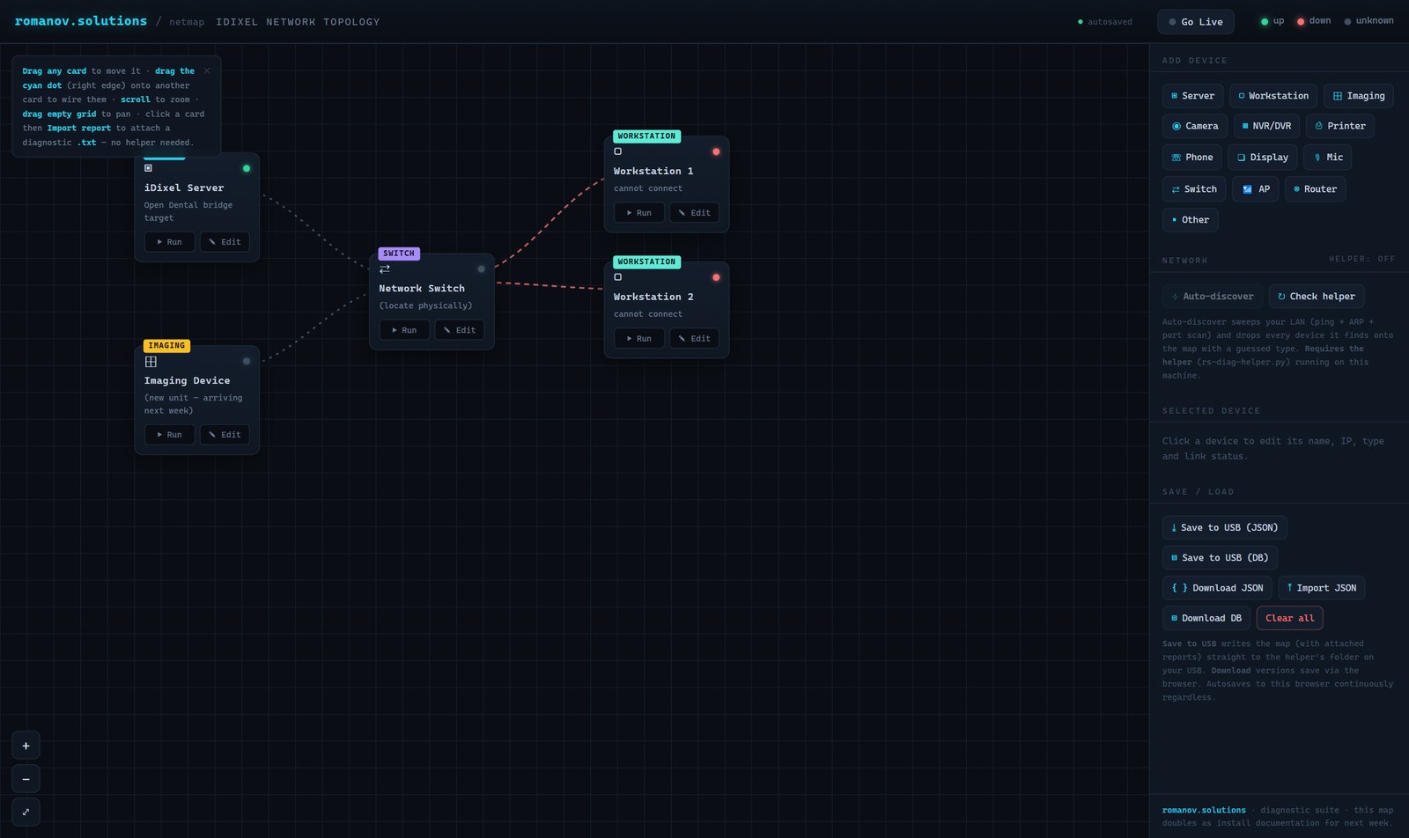Run diagnostics on iDixel Server

169,242
